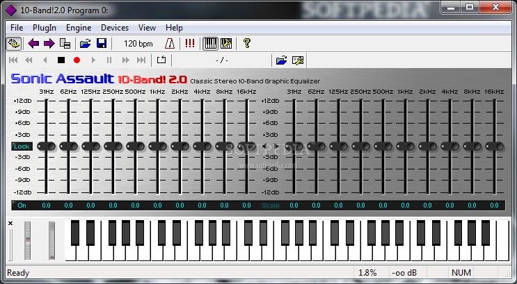Click the thin velocity slider under x
This screenshot has height=284, width=517.
point(10,245)
